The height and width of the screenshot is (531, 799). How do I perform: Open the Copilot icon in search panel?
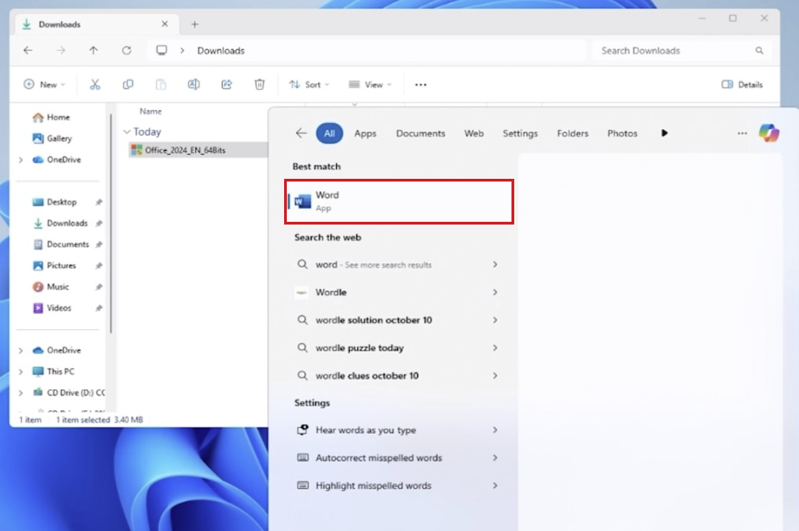click(x=768, y=133)
